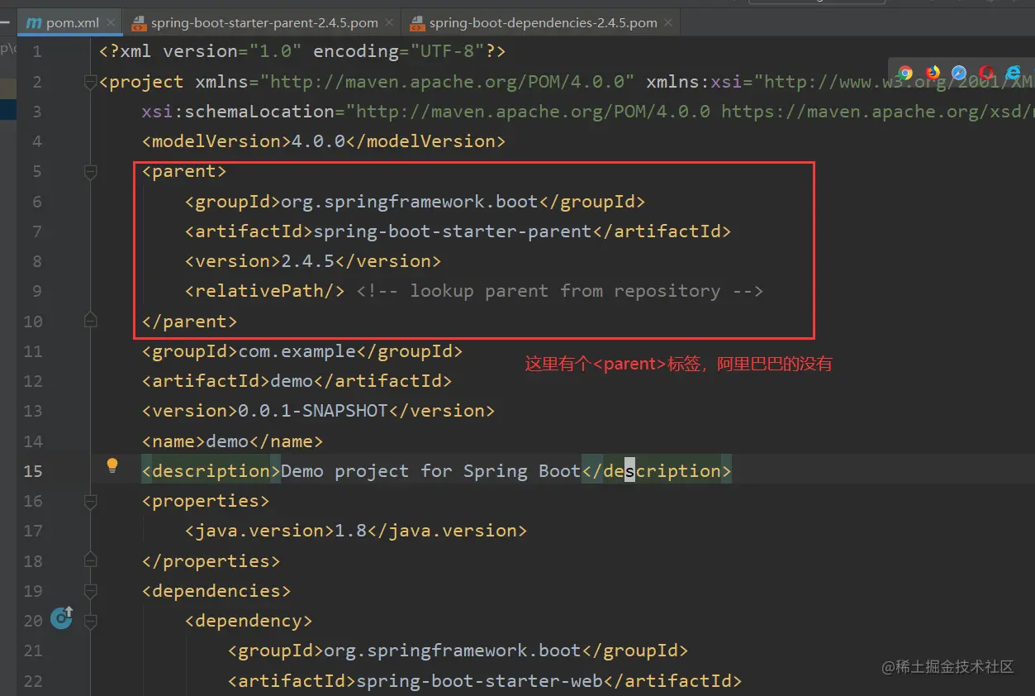The width and height of the screenshot is (1035, 696).
Task: Click line number 10 in the gutter
Action: [32, 322]
